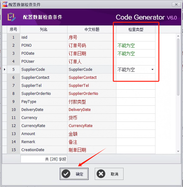The height and width of the screenshot is (187, 183).
Task: Click check type cell of POUser row
Action: [136, 62]
